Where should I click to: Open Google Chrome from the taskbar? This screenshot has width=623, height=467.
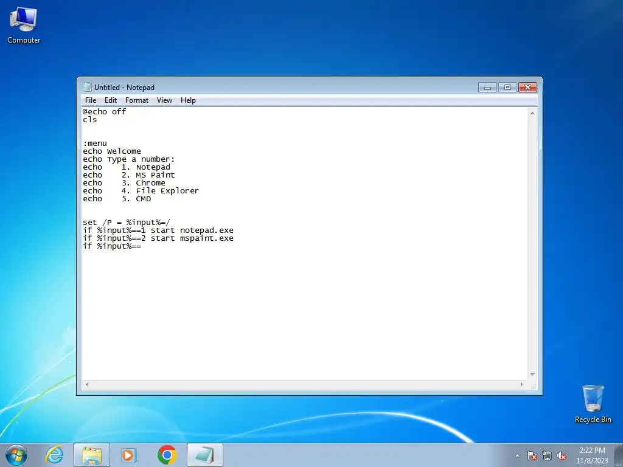(167, 455)
